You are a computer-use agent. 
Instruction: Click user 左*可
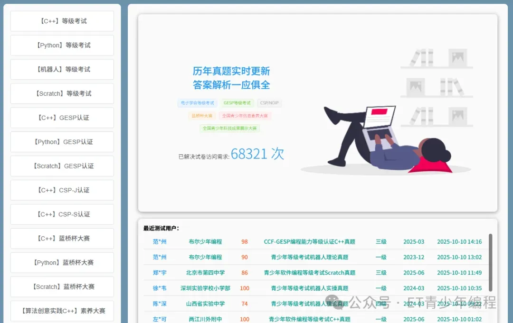(160, 319)
